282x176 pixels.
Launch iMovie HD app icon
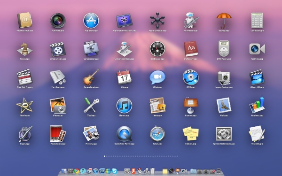[257, 77]
